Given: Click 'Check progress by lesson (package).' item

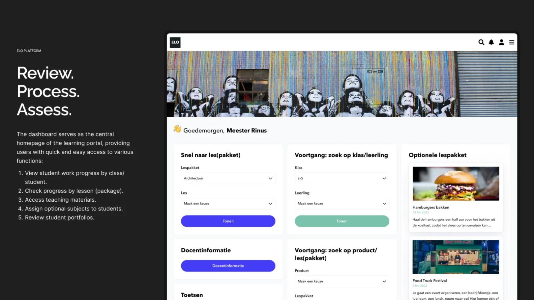Looking at the screenshot, I should pos(74,191).
